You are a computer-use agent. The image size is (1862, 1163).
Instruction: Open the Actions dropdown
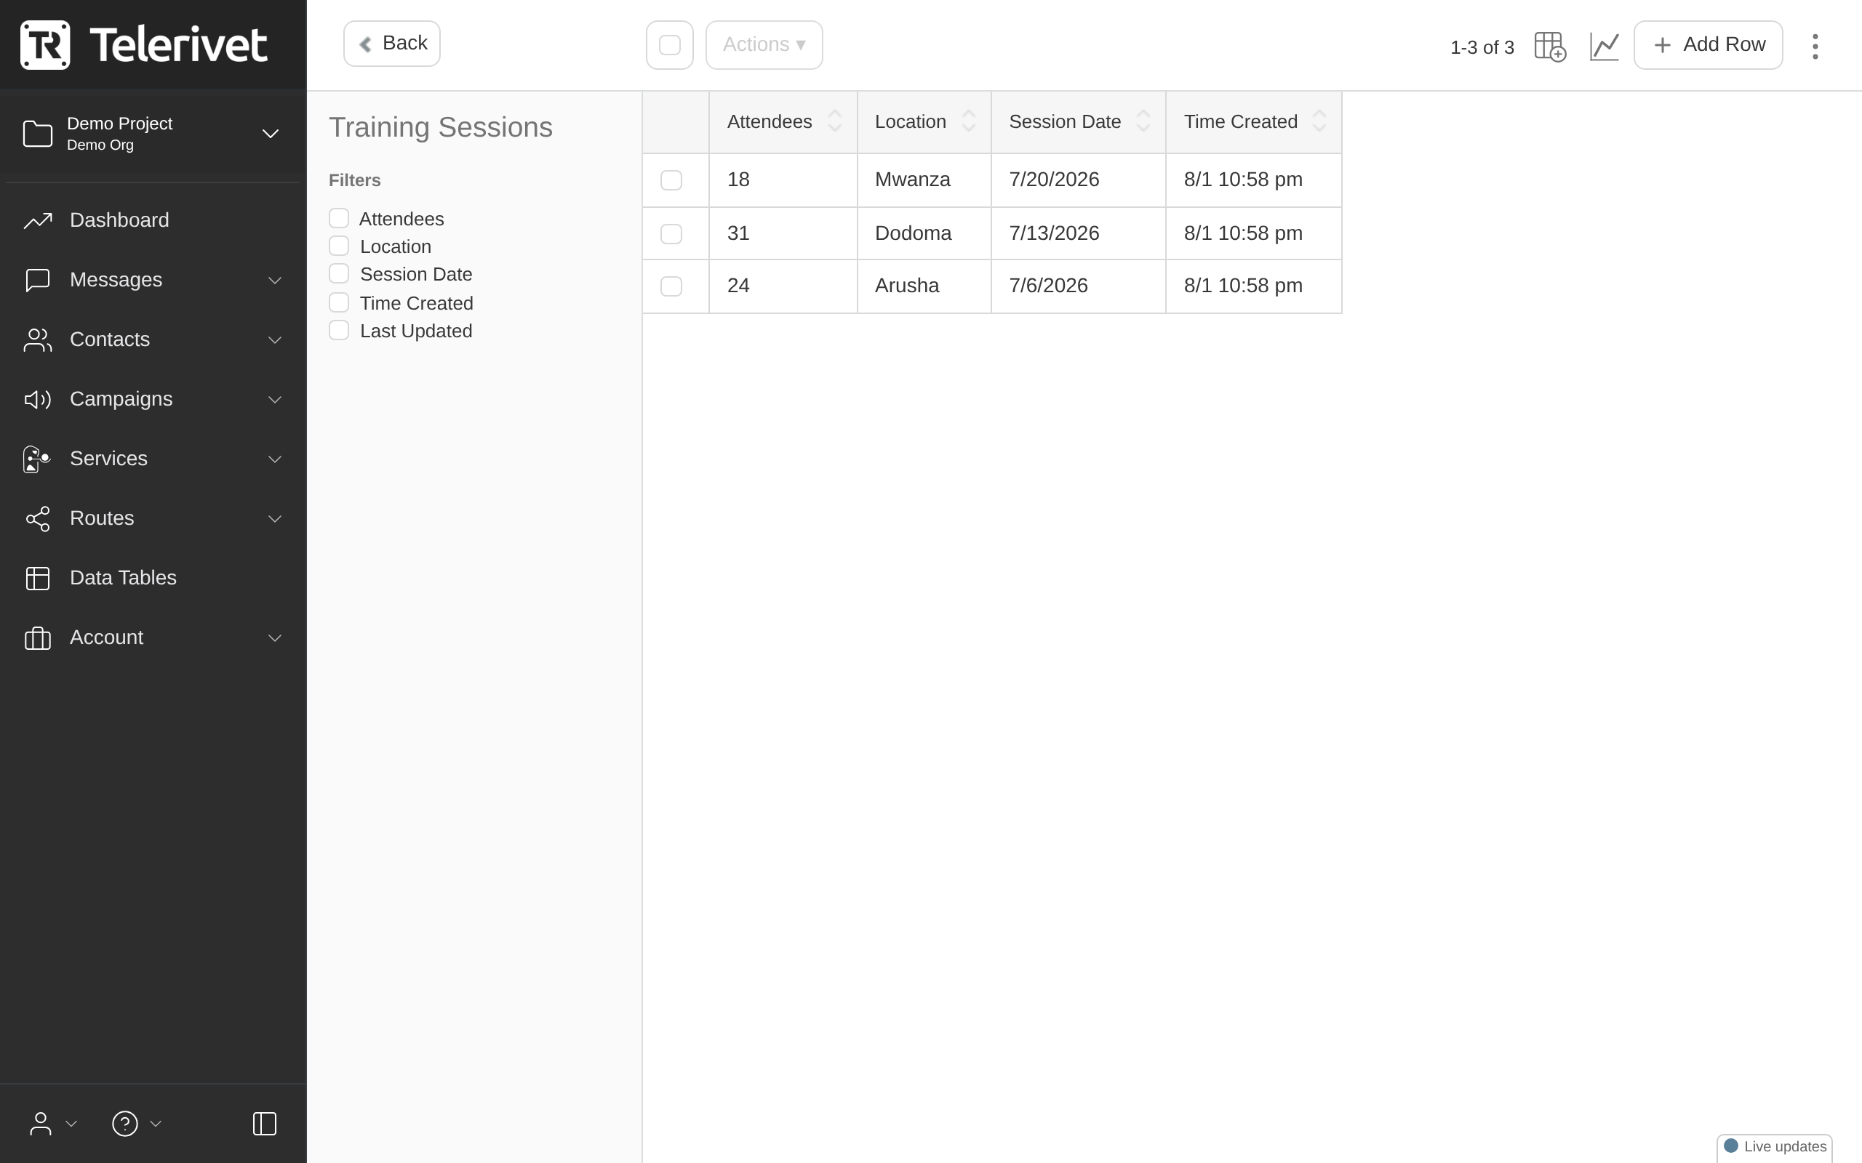point(764,45)
